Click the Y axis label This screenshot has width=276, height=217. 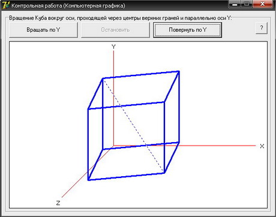click(113, 47)
